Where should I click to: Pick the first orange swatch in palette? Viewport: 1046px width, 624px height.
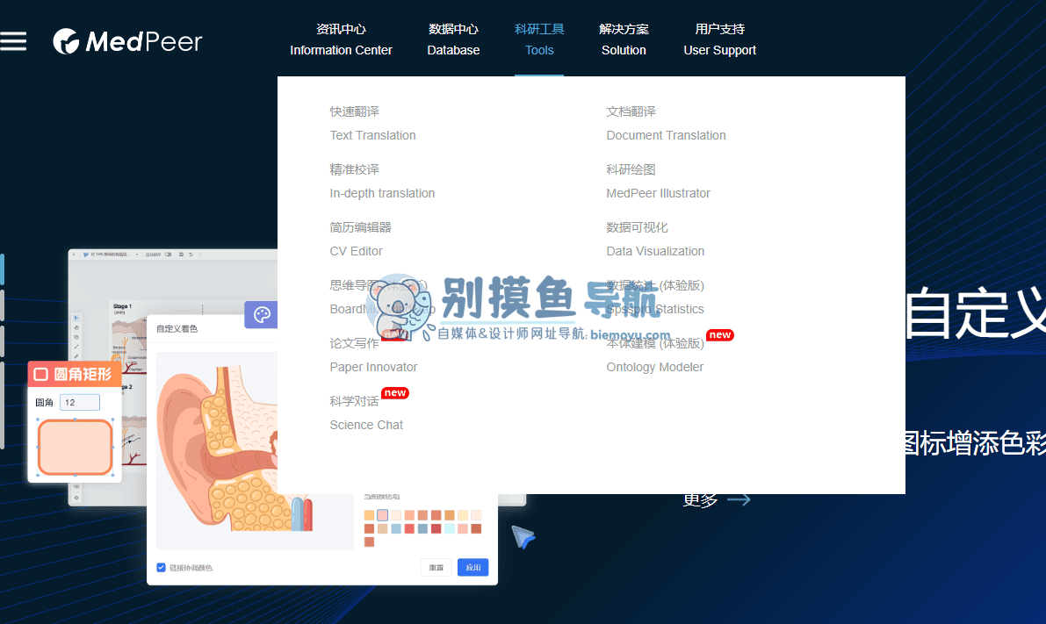tap(369, 514)
